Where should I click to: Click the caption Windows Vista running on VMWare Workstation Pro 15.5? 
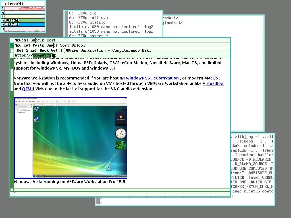69,182
